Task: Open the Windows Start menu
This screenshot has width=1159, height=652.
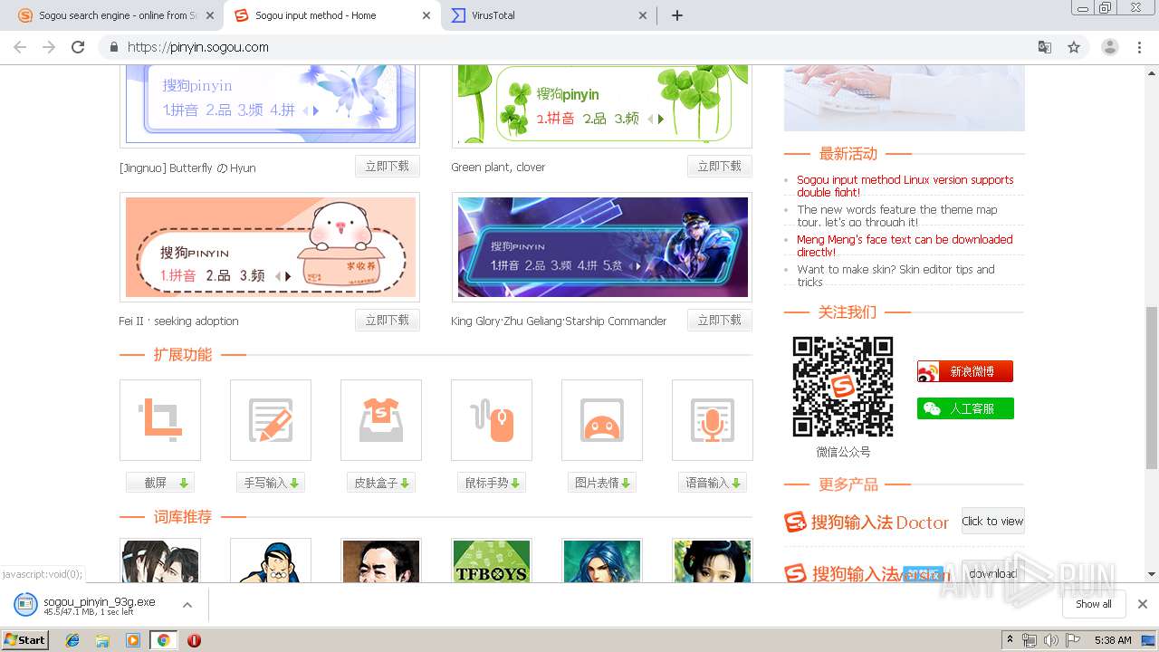Action: point(24,640)
